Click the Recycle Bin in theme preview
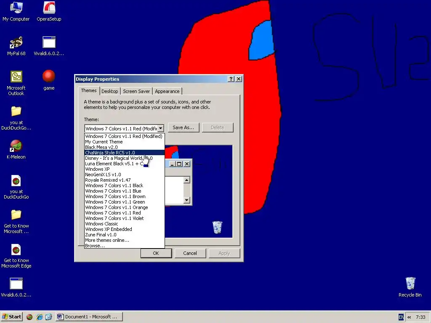This screenshot has width=431, height=323. point(217,227)
